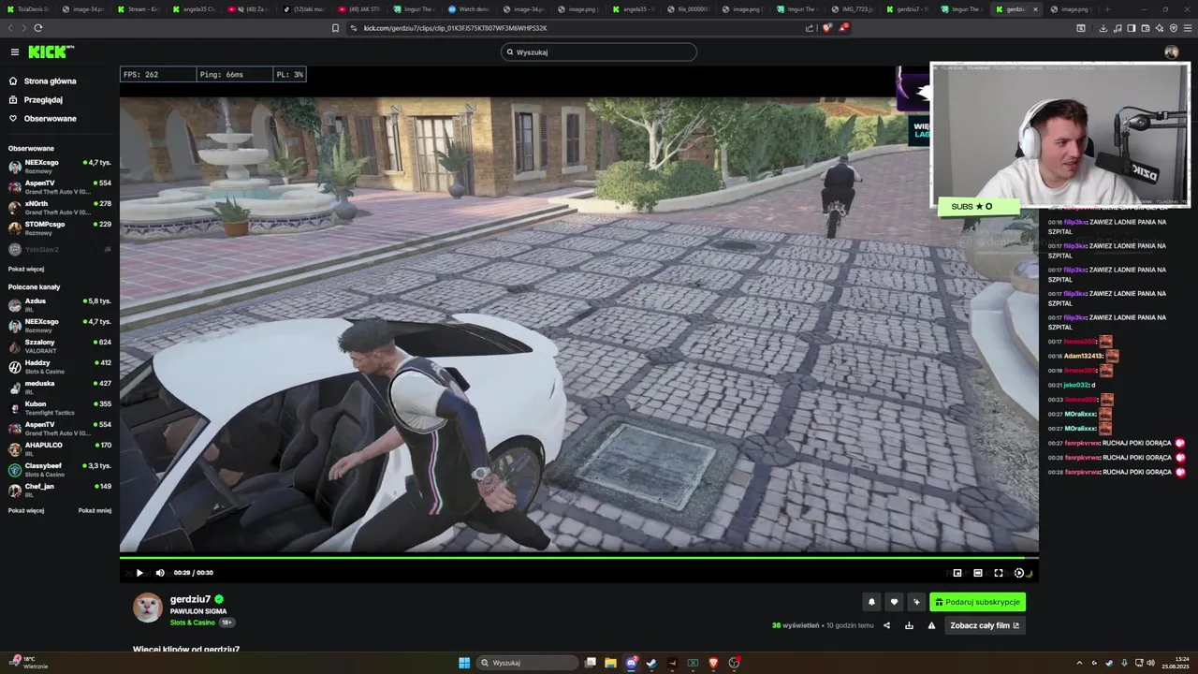Open taskbar clock and date
The image size is (1198, 674).
pos(1174,663)
